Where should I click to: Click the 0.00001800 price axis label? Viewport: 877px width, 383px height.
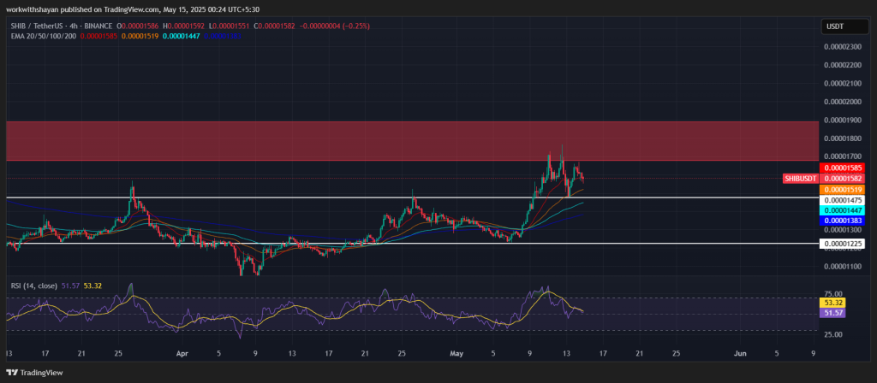843,138
